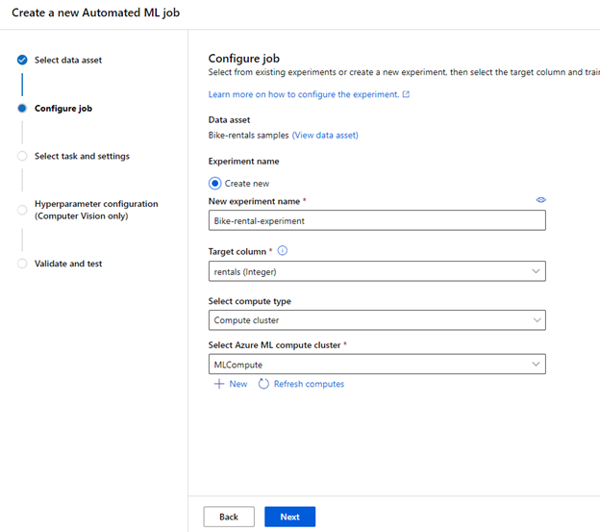This screenshot has height=532, width=600.
Task: Click the New experiment name text field
Action: (377, 220)
